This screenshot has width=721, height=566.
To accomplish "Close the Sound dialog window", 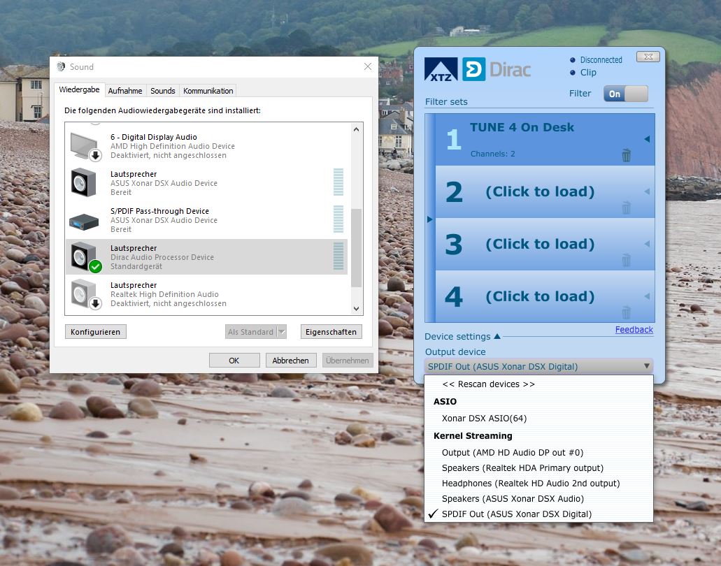I will tap(367, 66).
